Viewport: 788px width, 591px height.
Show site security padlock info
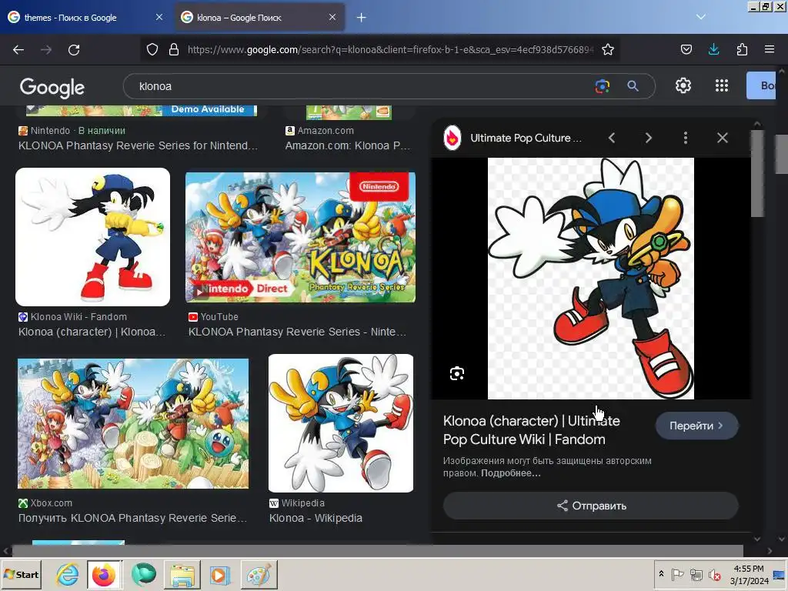tap(174, 49)
